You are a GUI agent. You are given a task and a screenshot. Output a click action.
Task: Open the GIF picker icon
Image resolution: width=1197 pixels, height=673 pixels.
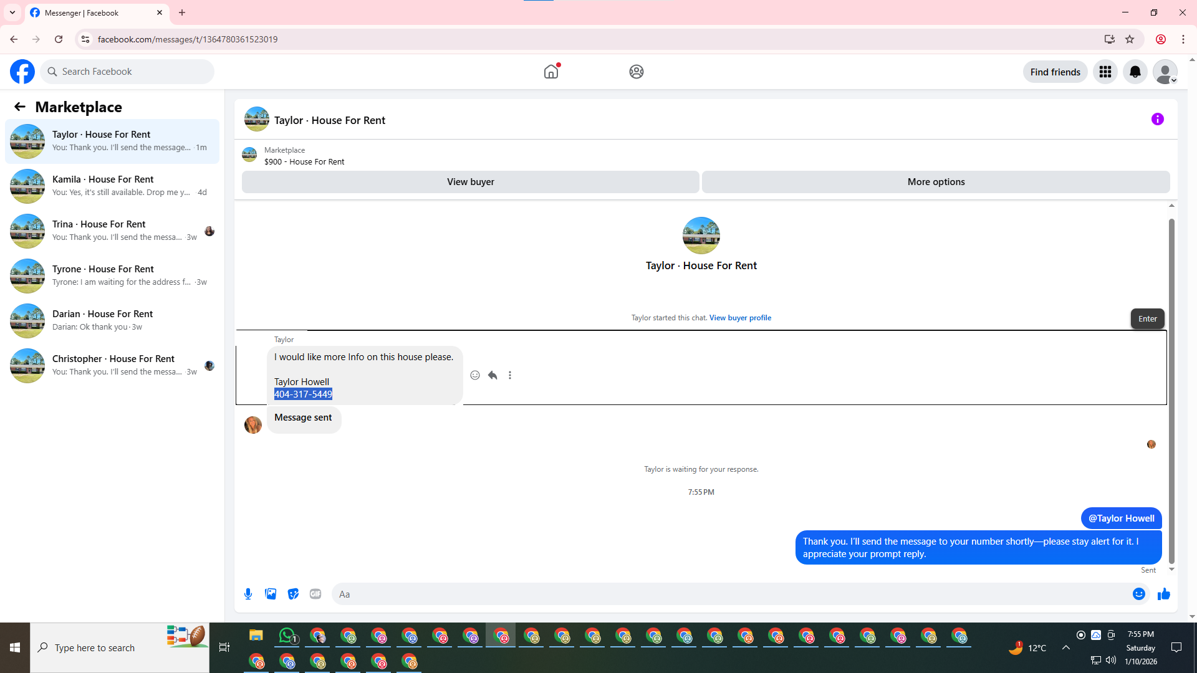click(315, 594)
